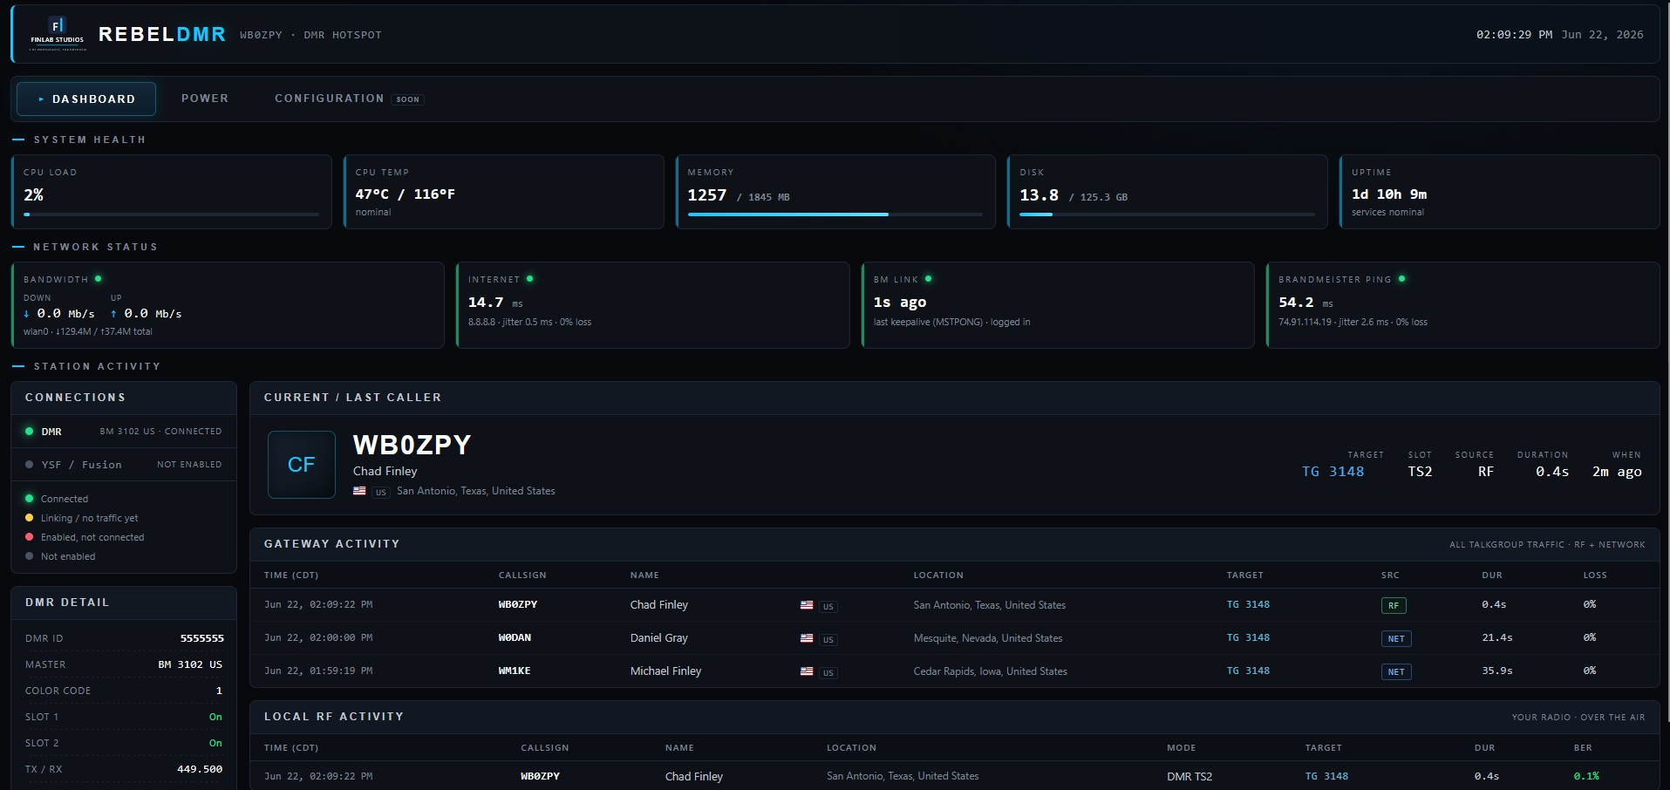Click the Slot 1 On status
1670x790 pixels.
[x=215, y=717]
